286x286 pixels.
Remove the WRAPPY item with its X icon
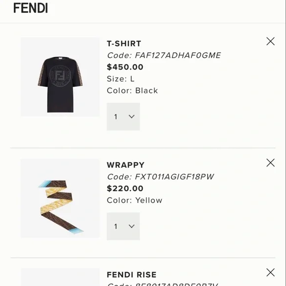(x=270, y=163)
